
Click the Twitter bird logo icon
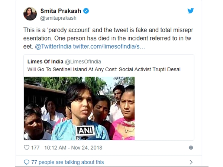point(191,11)
